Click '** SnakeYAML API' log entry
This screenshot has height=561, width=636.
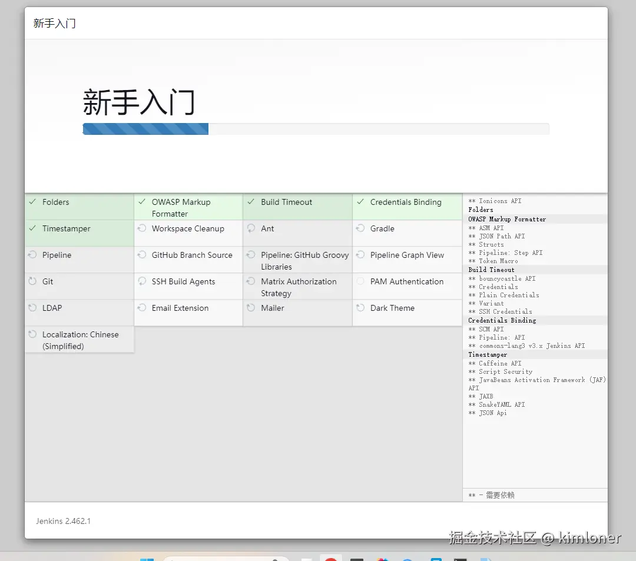click(x=496, y=405)
